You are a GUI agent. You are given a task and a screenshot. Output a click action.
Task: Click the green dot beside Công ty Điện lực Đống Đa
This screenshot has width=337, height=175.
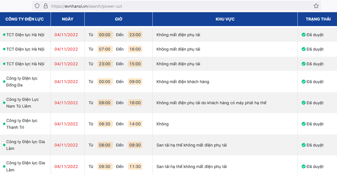(x=4, y=82)
